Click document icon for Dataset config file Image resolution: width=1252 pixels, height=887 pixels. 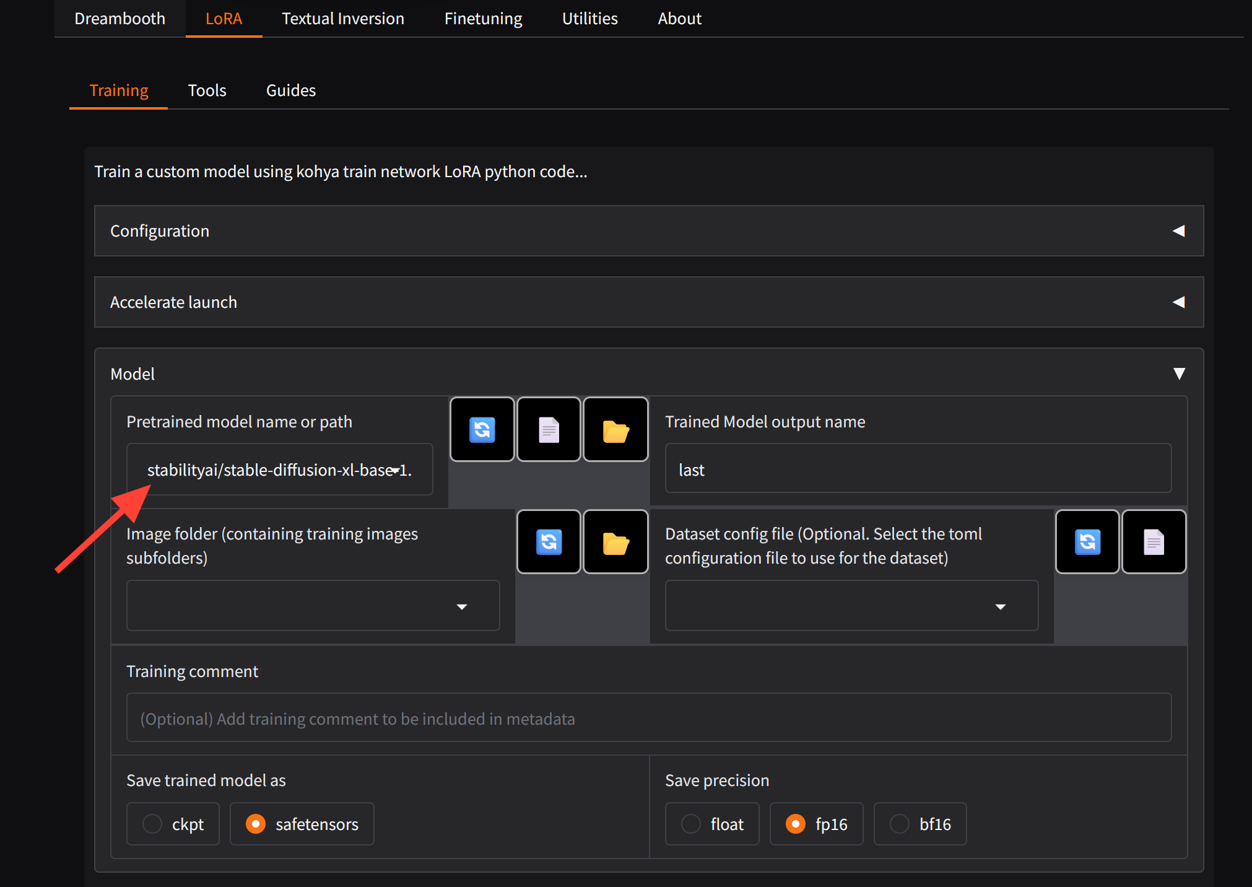[1154, 542]
